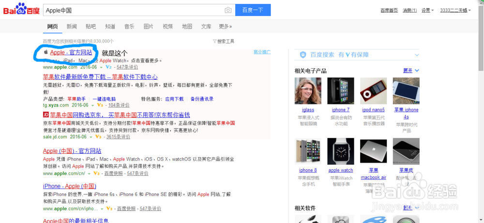Click V3 badge next to sale.jd.com
The width and height of the screenshot is (484, 223).
[x=98, y=136]
